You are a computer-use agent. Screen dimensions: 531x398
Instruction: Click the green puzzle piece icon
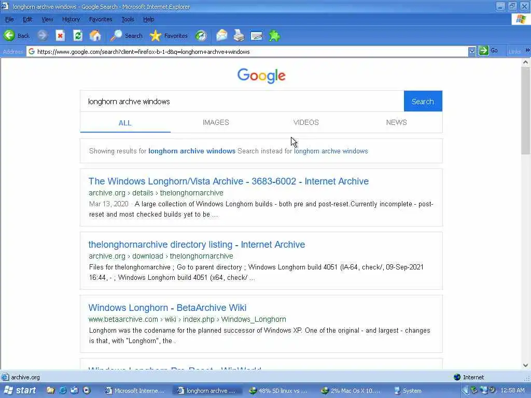[274, 35]
